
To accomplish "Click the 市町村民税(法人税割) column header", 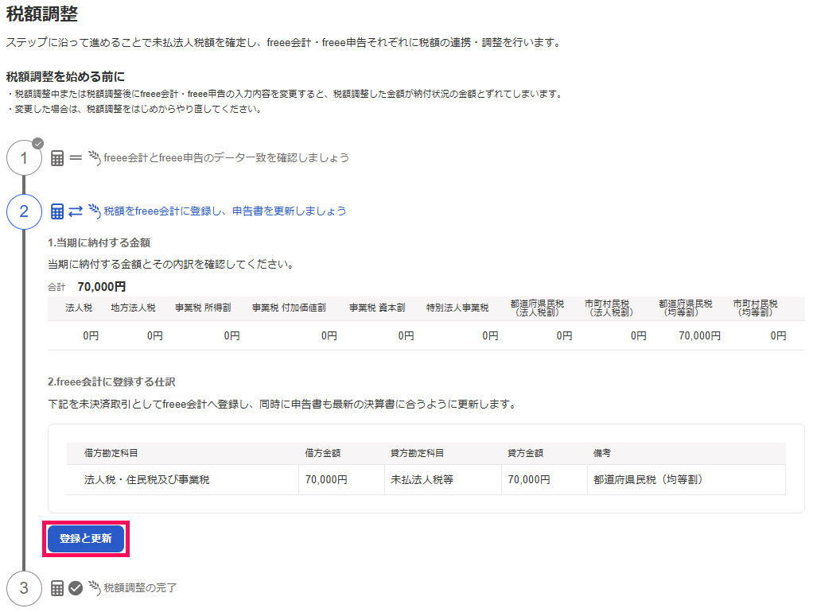I will point(607,308).
